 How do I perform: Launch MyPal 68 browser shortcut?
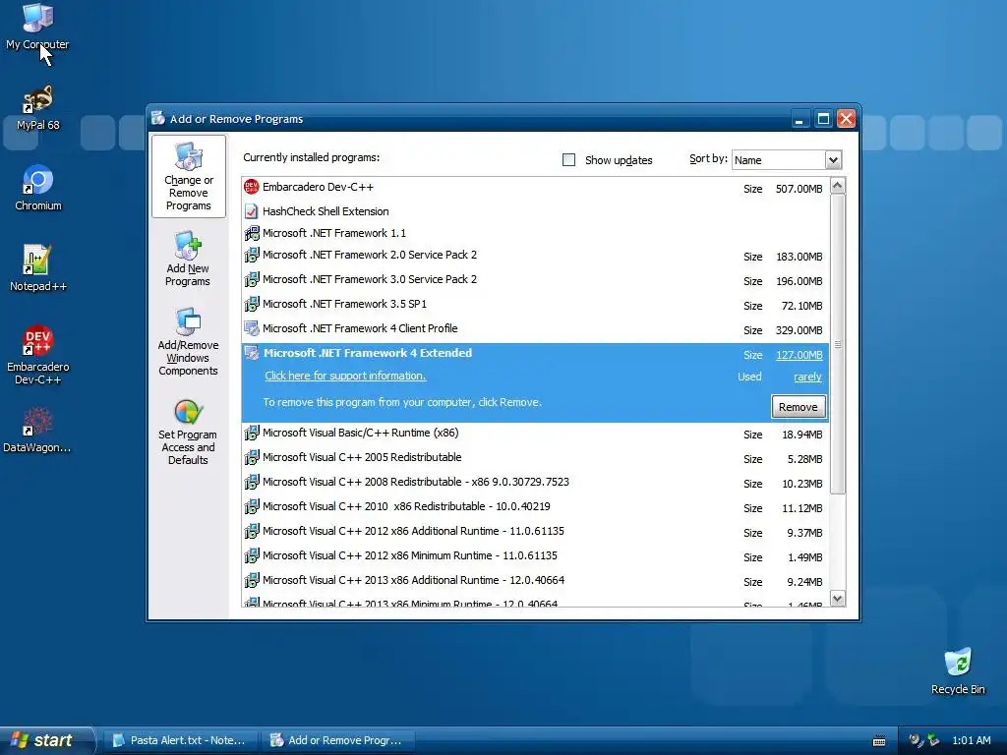coord(37,108)
